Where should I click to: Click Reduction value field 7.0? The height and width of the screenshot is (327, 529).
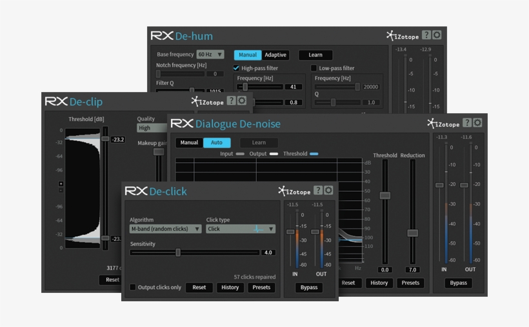coord(413,270)
